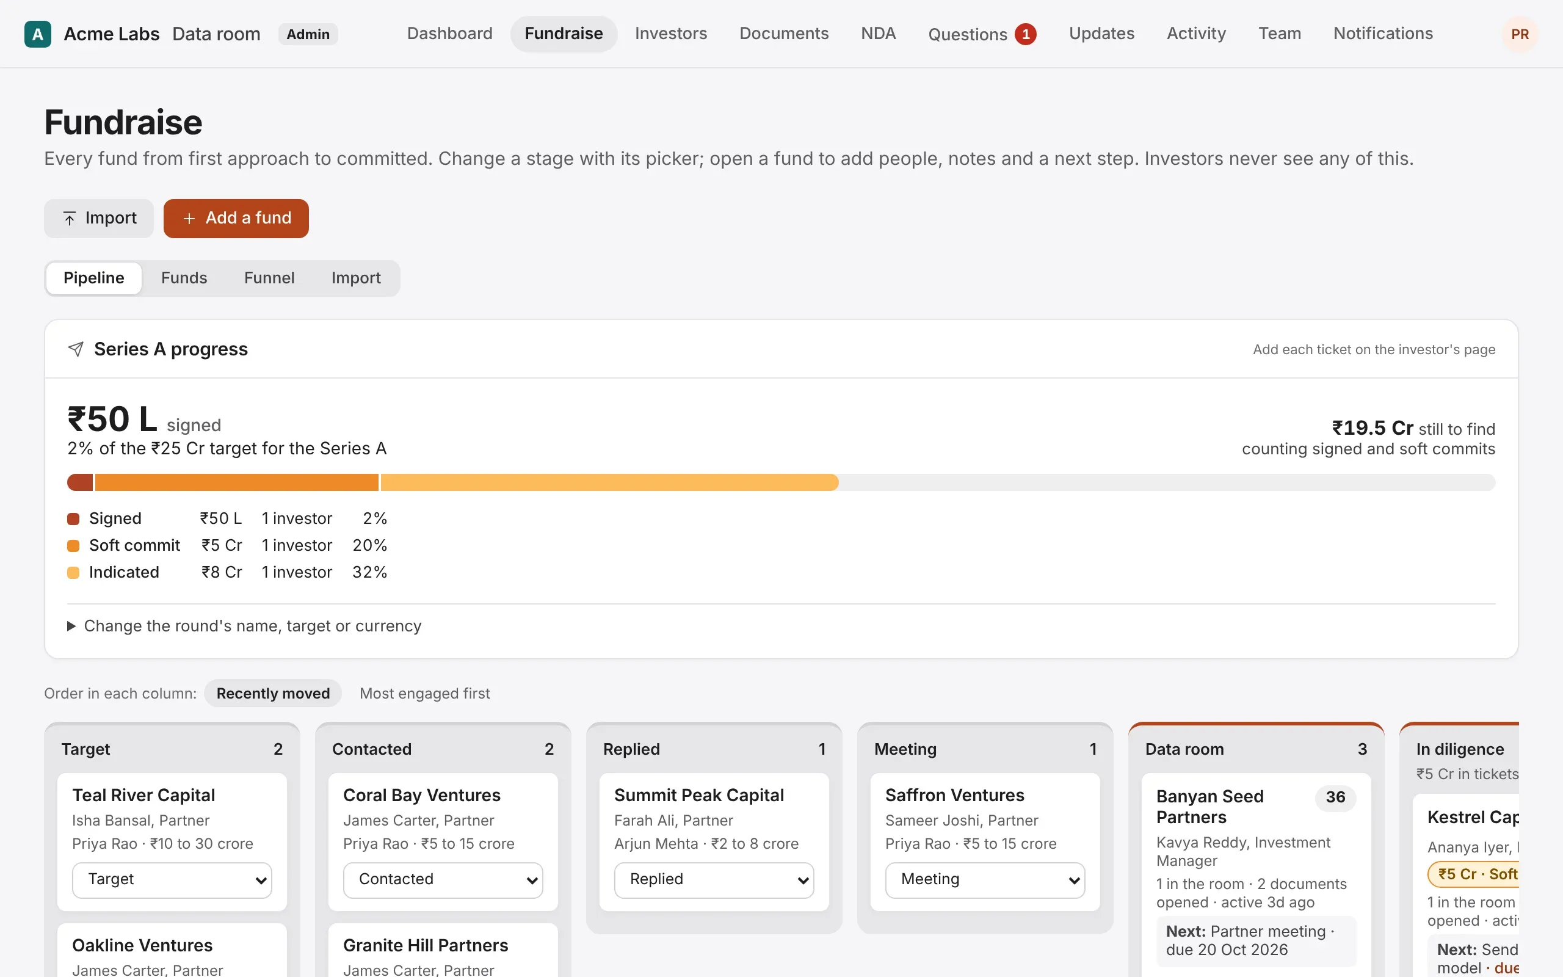The image size is (1563, 977).
Task: Switch to the Funnel tab
Action: (x=269, y=278)
